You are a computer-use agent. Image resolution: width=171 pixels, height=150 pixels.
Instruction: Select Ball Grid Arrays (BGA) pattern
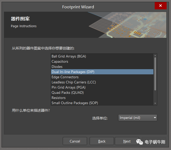(x=102, y=56)
